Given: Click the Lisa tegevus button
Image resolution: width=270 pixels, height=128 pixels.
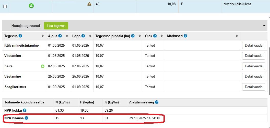Looking at the screenshot, I should point(56,26).
